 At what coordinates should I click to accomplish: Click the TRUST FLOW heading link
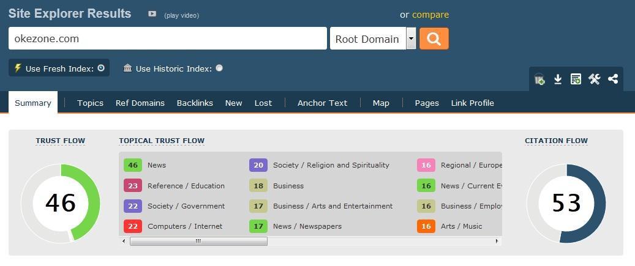(x=61, y=141)
